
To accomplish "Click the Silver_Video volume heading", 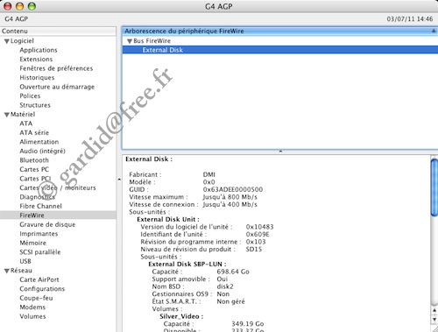I will point(181,316).
